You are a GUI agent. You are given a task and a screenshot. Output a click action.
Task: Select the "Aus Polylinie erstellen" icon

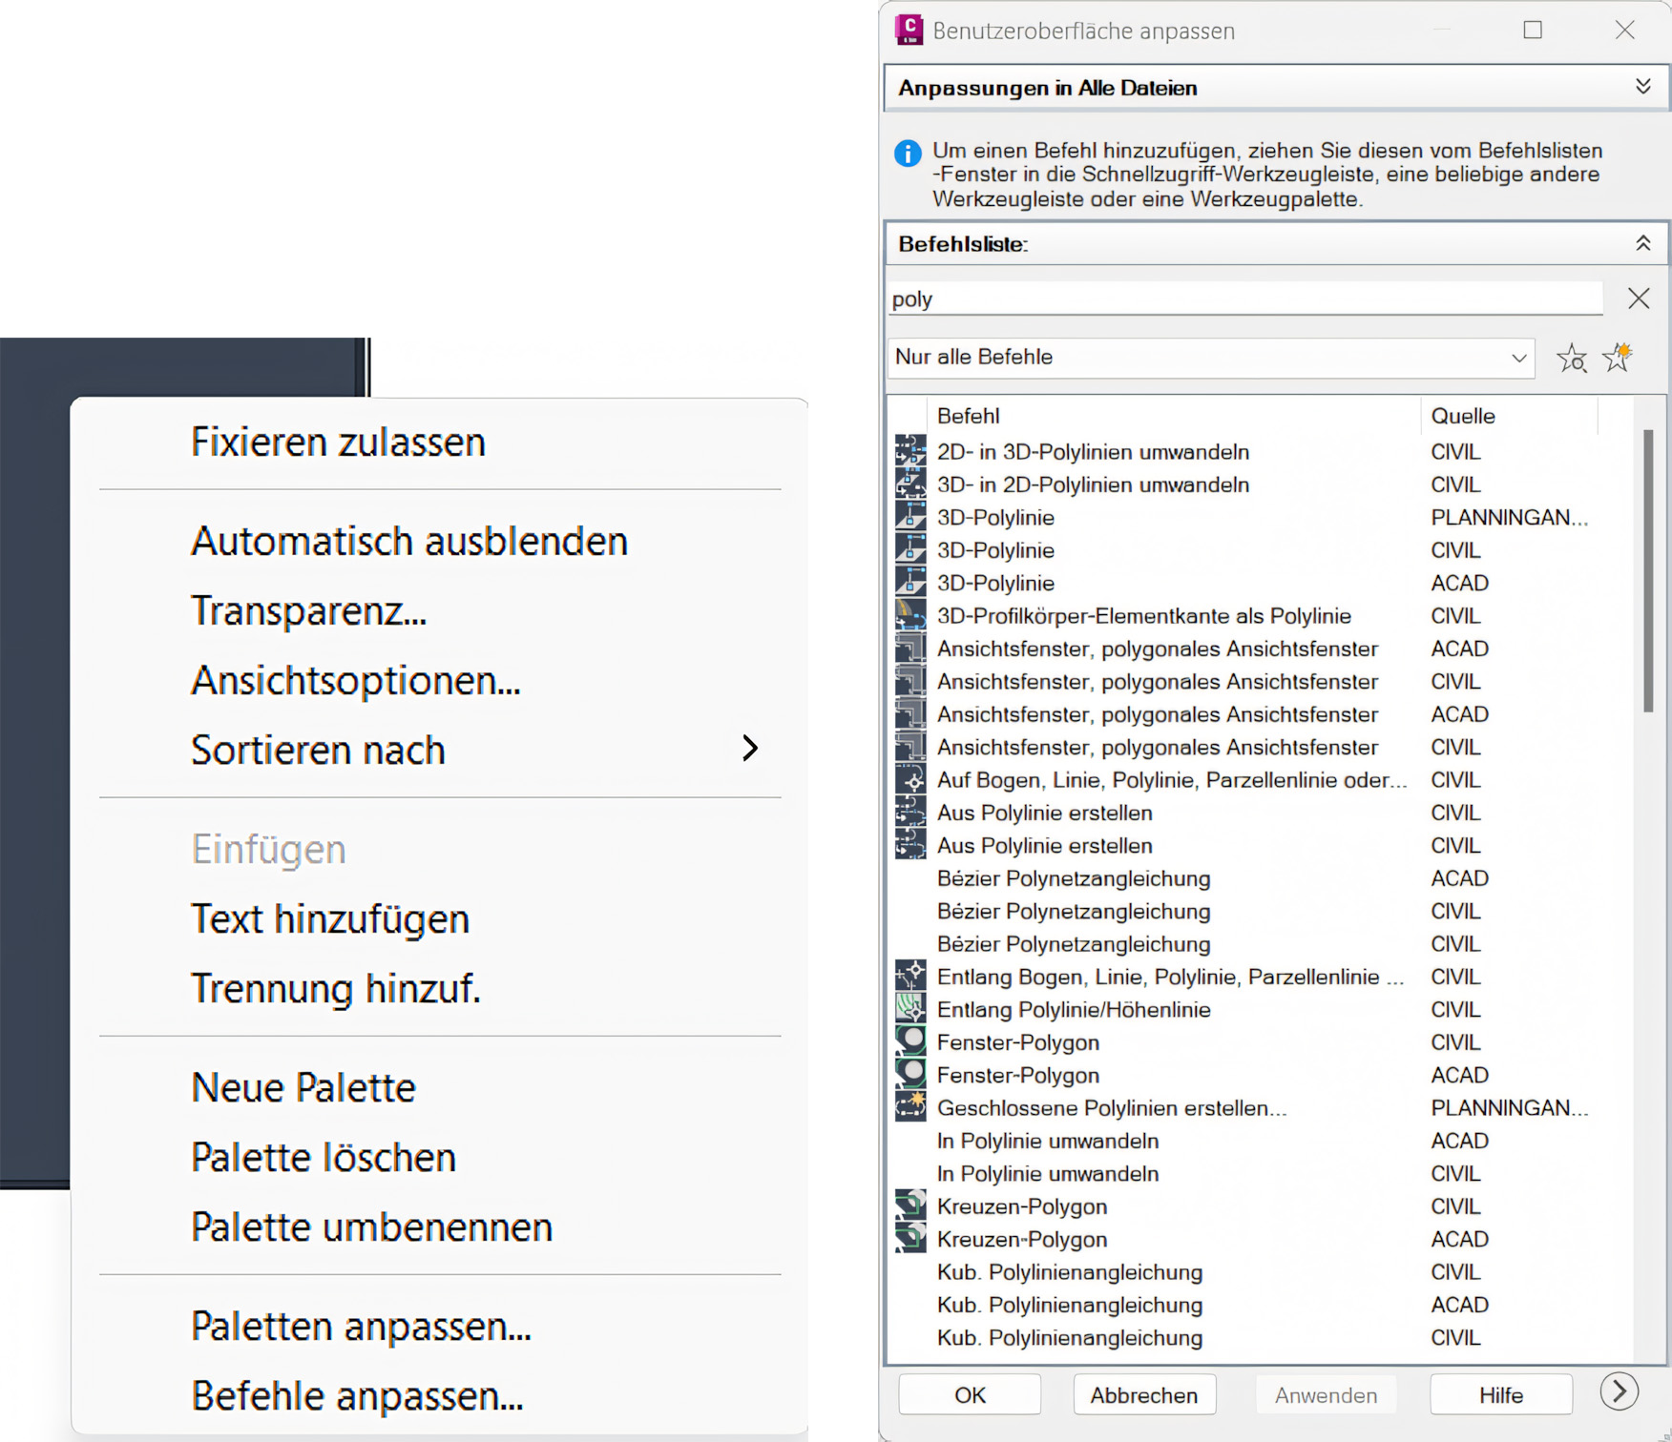910,813
